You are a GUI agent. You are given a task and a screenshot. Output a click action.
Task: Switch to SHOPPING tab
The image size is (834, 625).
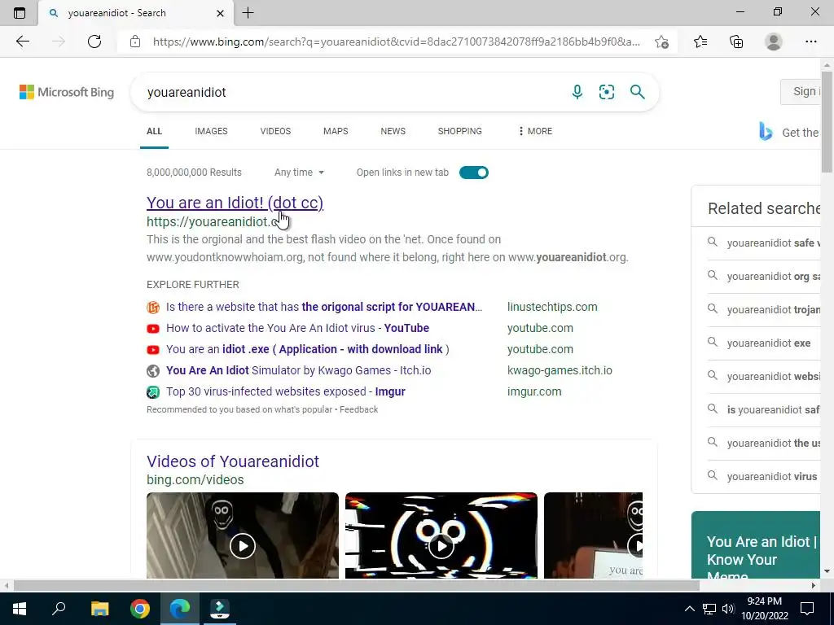point(459,131)
